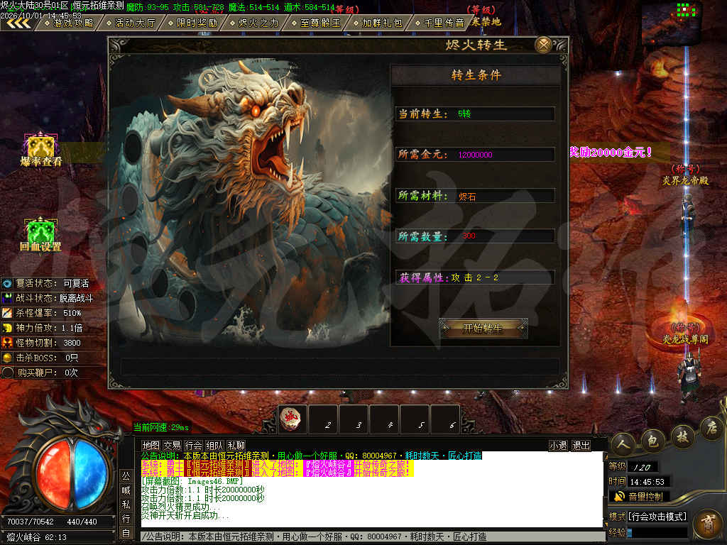Select quick slot 2
Image resolution: width=727 pixels, height=545 pixels.
pyautogui.click(x=323, y=419)
